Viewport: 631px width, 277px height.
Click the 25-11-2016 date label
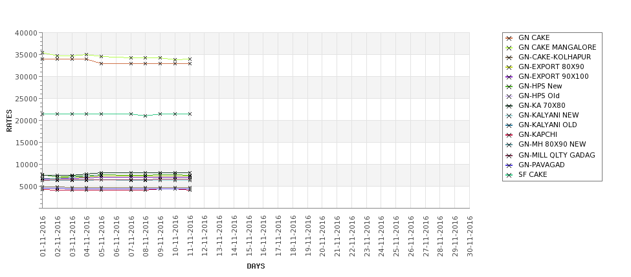click(396, 236)
